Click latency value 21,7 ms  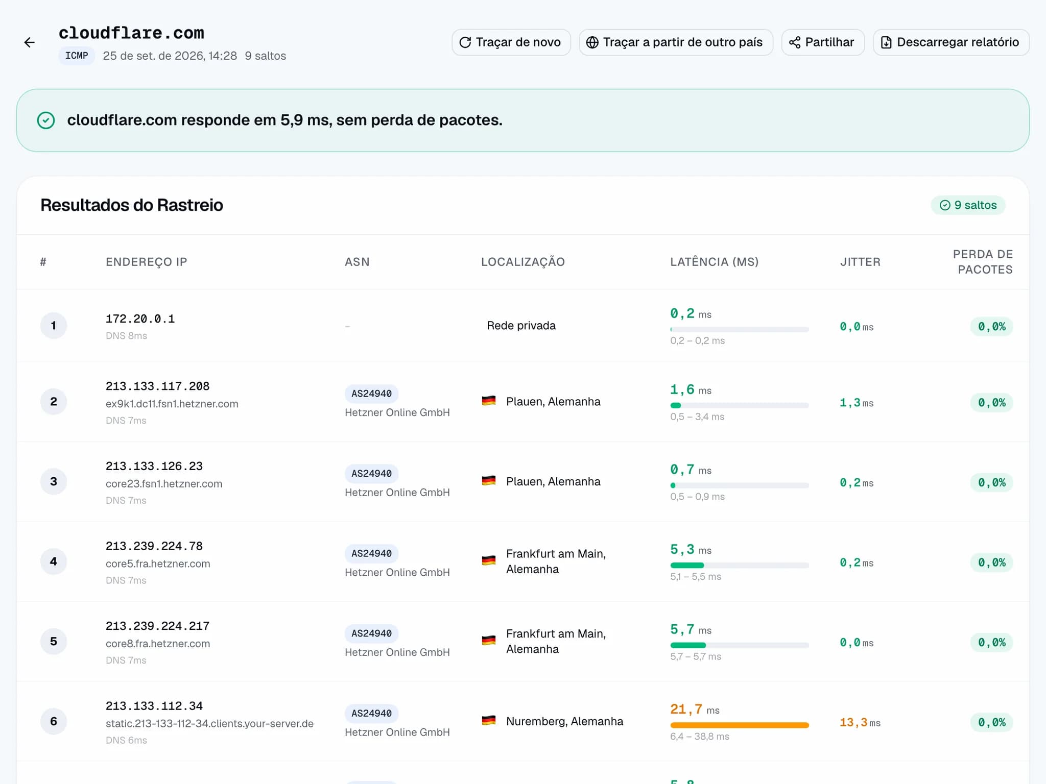(695, 709)
